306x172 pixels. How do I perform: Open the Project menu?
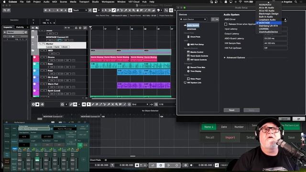pos(37,2)
